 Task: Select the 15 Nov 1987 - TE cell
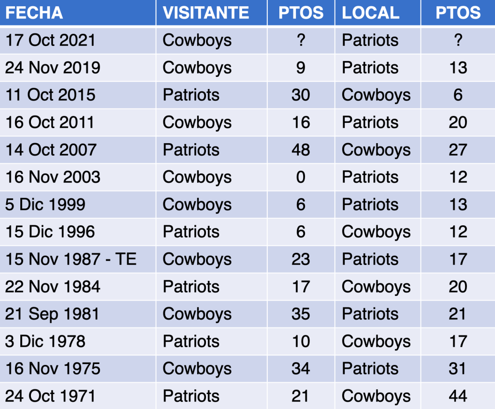pyautogui.click(x=71, y=259)
